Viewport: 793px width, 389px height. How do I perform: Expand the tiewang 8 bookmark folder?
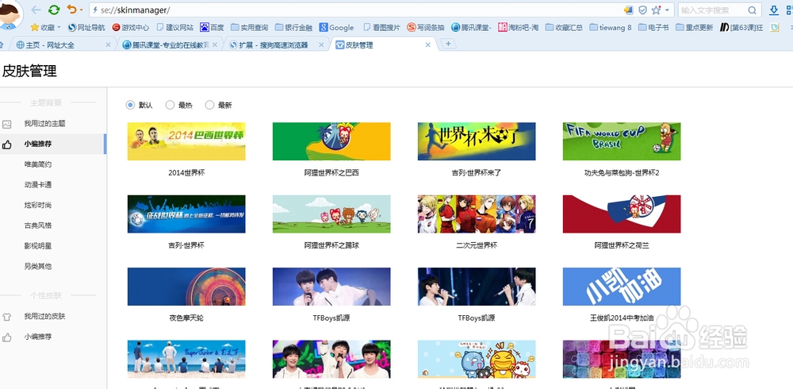[611, 27]
